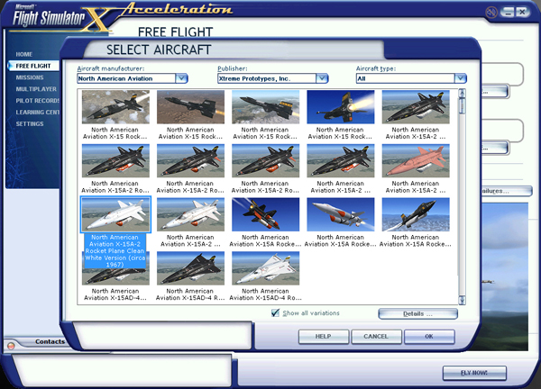Pick the white and orange X-15A thumbnail
Image resolution: width=541 pixels, height=389 pixels.
[x=341, y=214]
